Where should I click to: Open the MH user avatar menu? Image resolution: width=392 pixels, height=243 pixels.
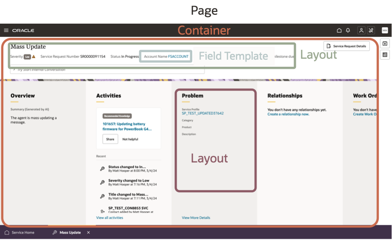(x=385, y=30)
